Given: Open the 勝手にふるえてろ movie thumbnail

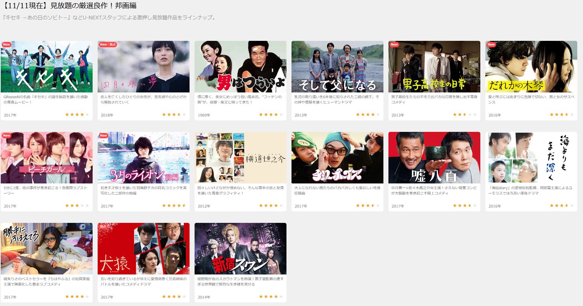Looking at the screenshot, I should click(x=47, y=249).
